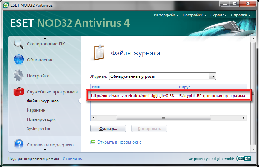Click the gear icon for Настройка

click(x=18, y=75)
